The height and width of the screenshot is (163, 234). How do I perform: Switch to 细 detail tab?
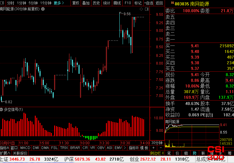tap(186, 153)
